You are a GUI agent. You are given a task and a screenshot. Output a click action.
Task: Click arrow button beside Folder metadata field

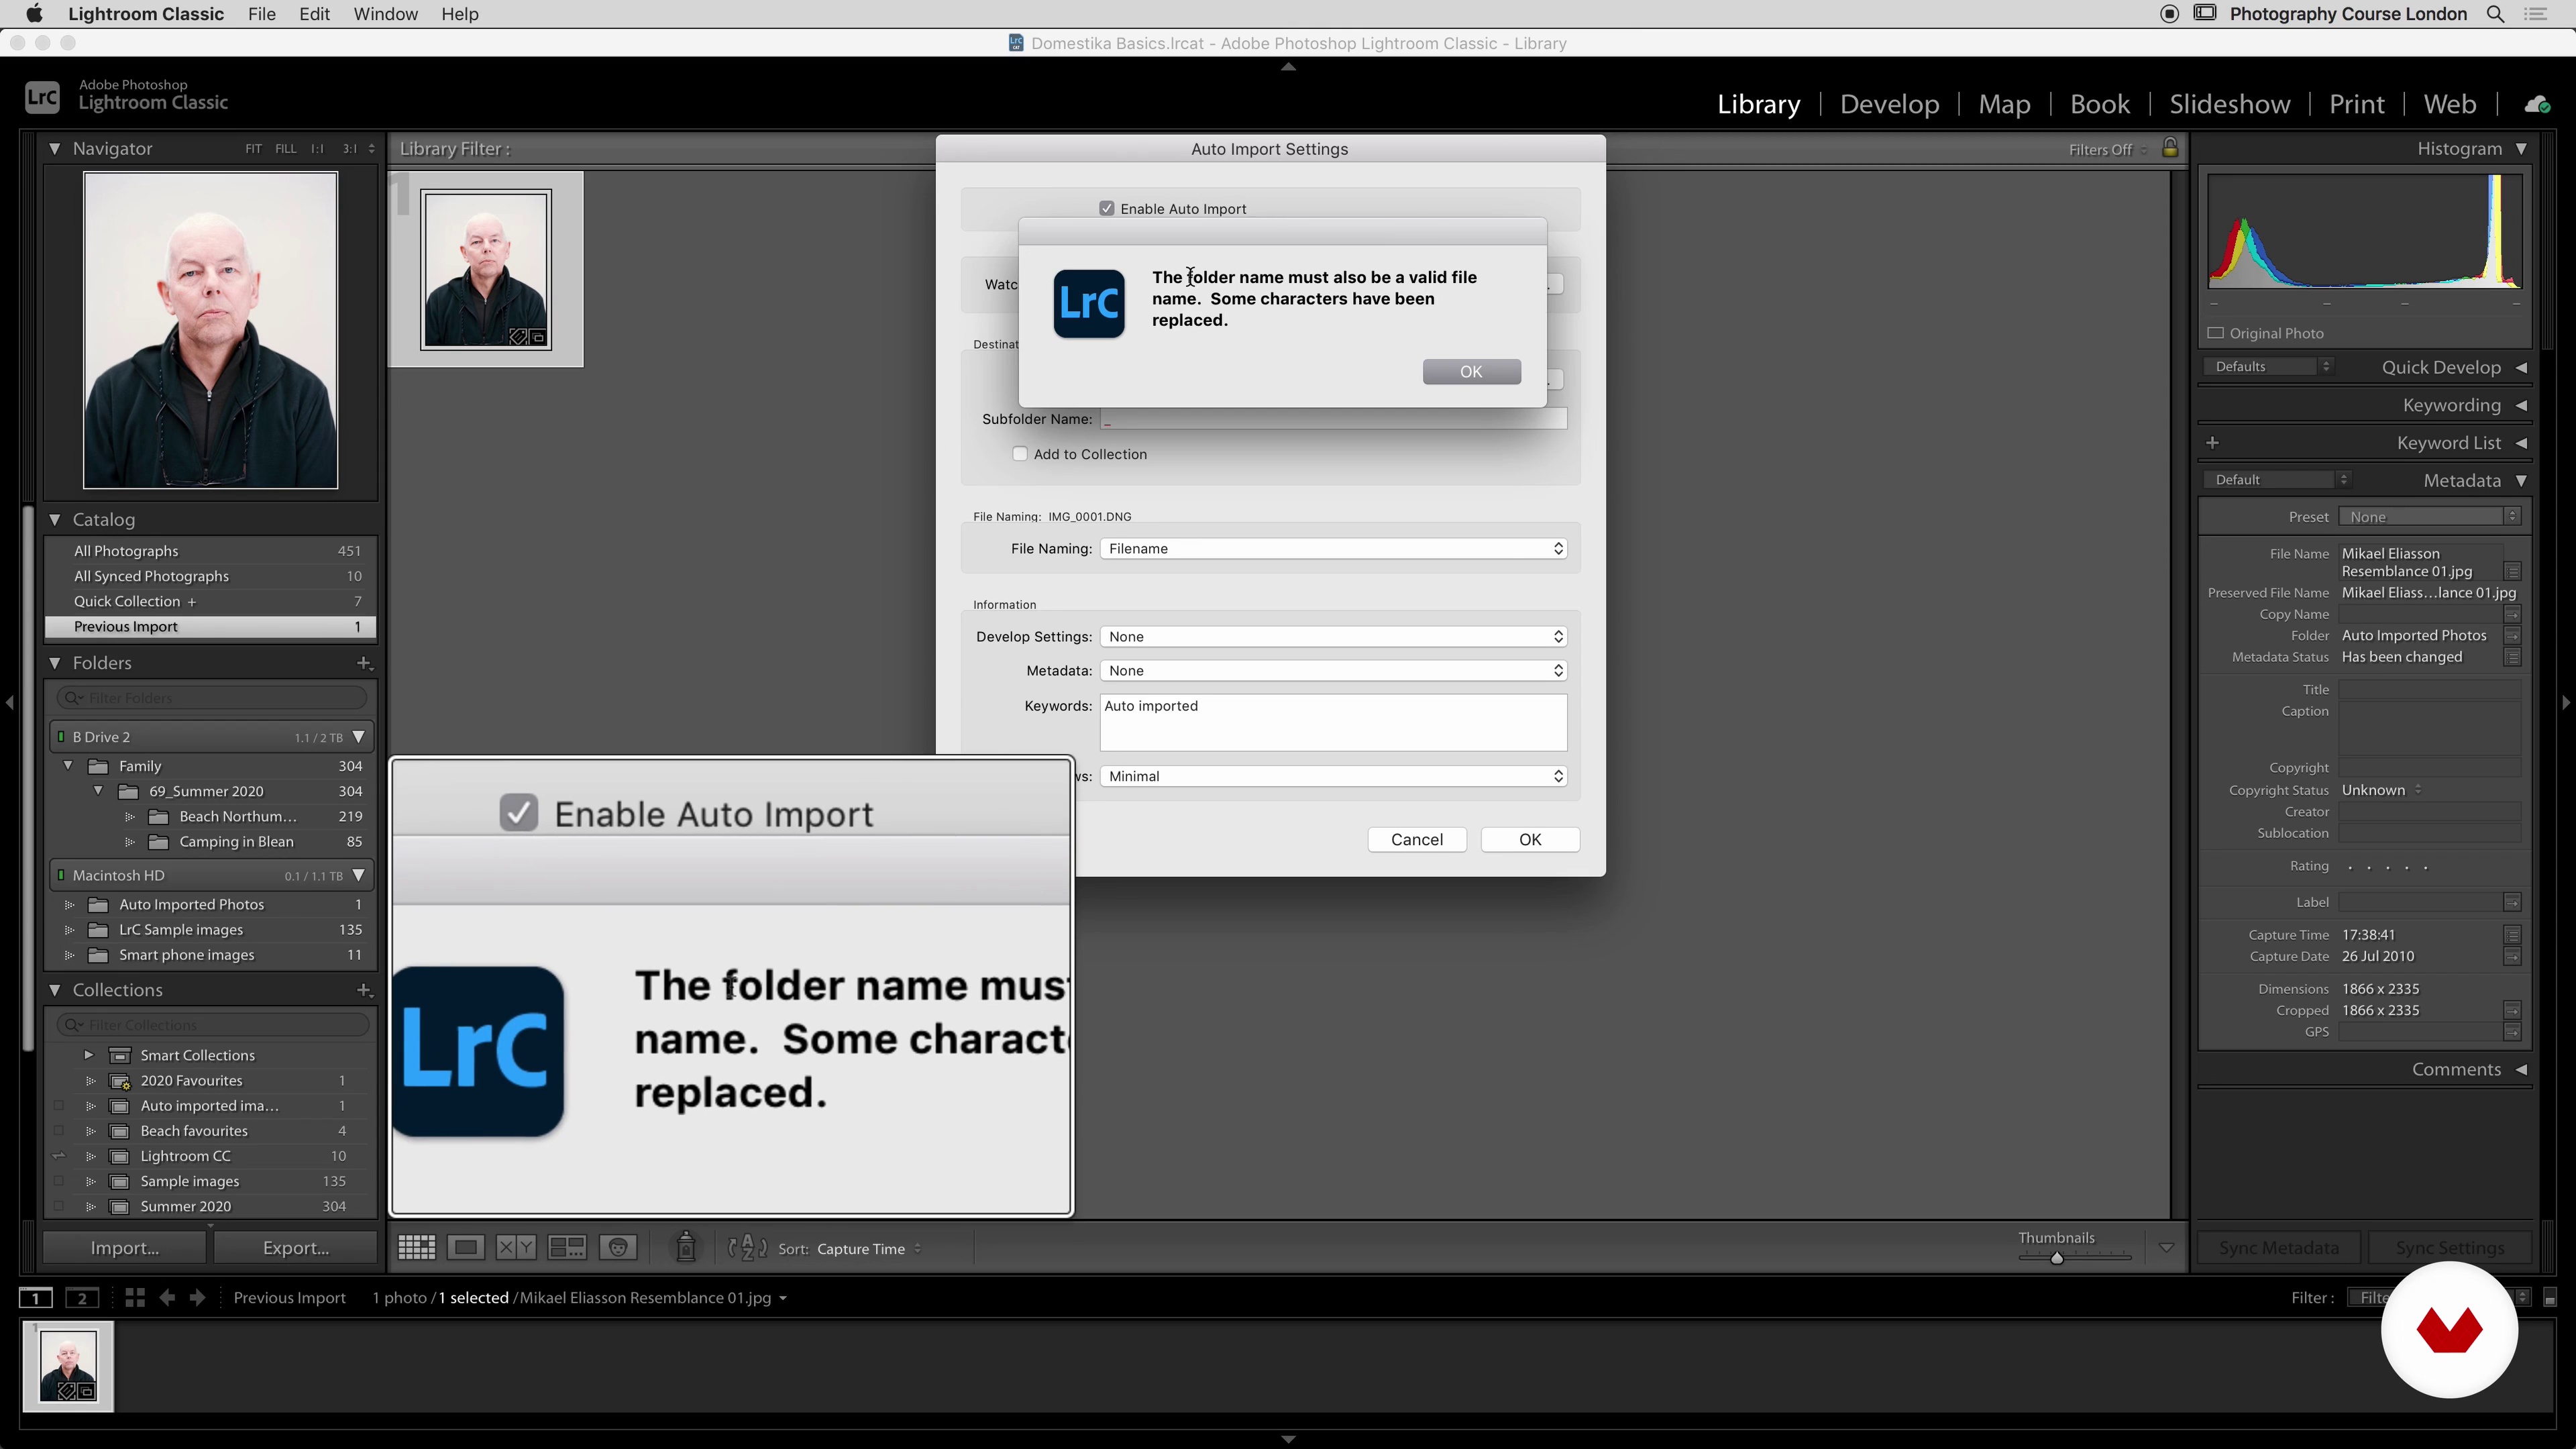[2512, 636]
